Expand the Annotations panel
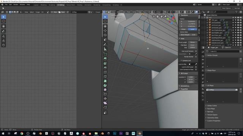 coord(185,86)
